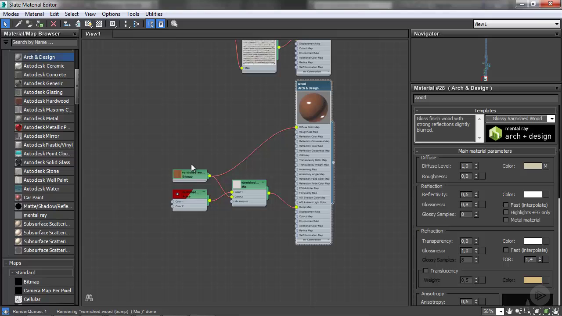
Task: Click material name field containing wood
Action: click(x=485, y=98)
